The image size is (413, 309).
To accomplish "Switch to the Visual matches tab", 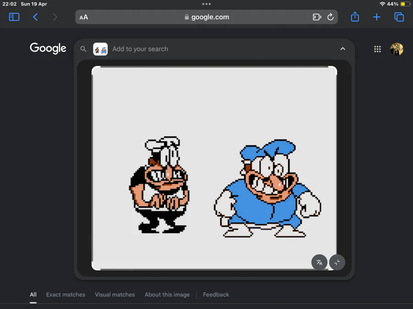I will (x=115, y=294).
